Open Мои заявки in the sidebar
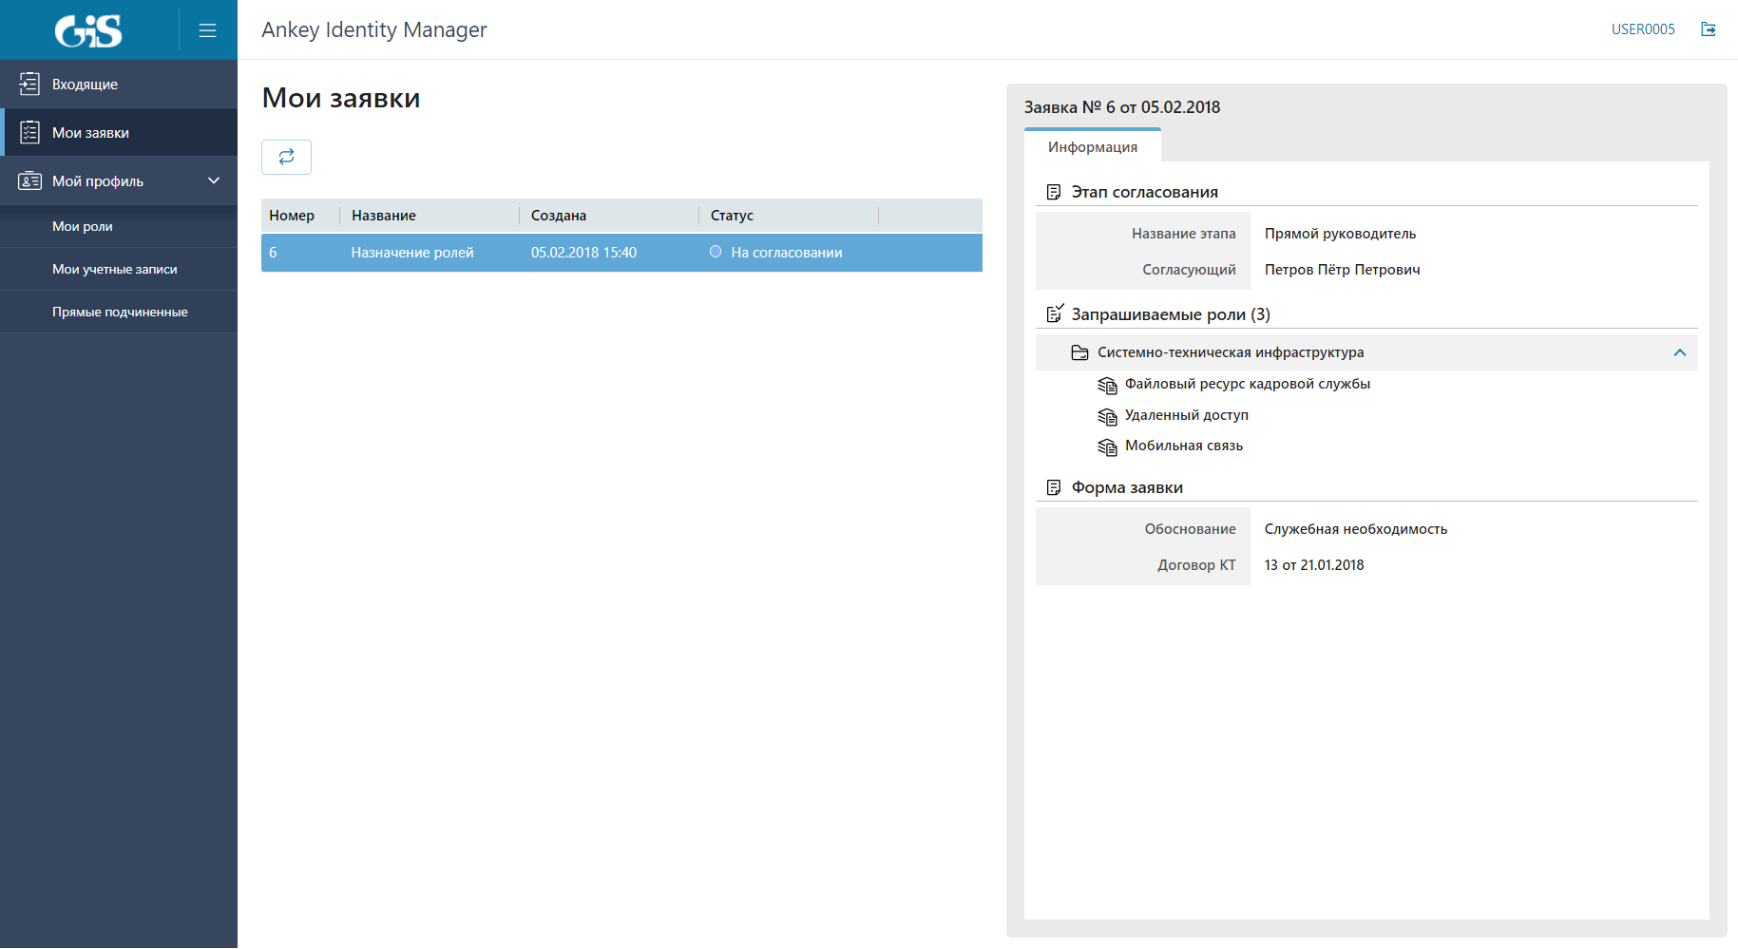The width and height of the screenshot is (1738, 949). [x=90, y=133]
